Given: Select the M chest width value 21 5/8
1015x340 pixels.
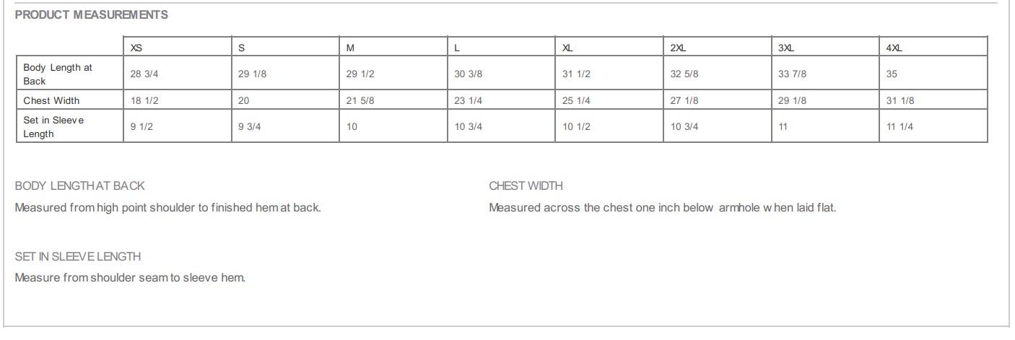Looking at the screenshot, I should coord(360,100).
